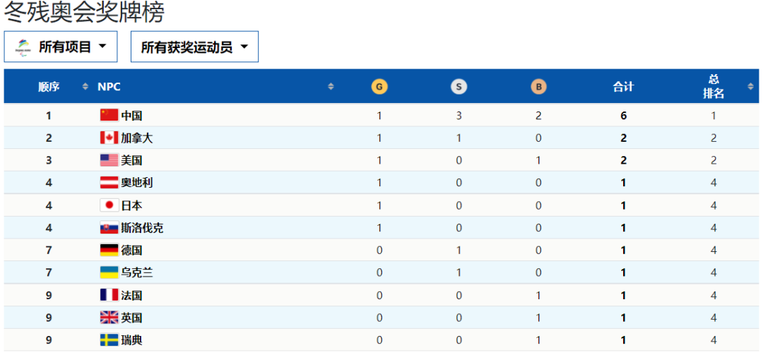Click the China flag icon
Viewport: 763px width, 355px height.
tap(109, 115)
